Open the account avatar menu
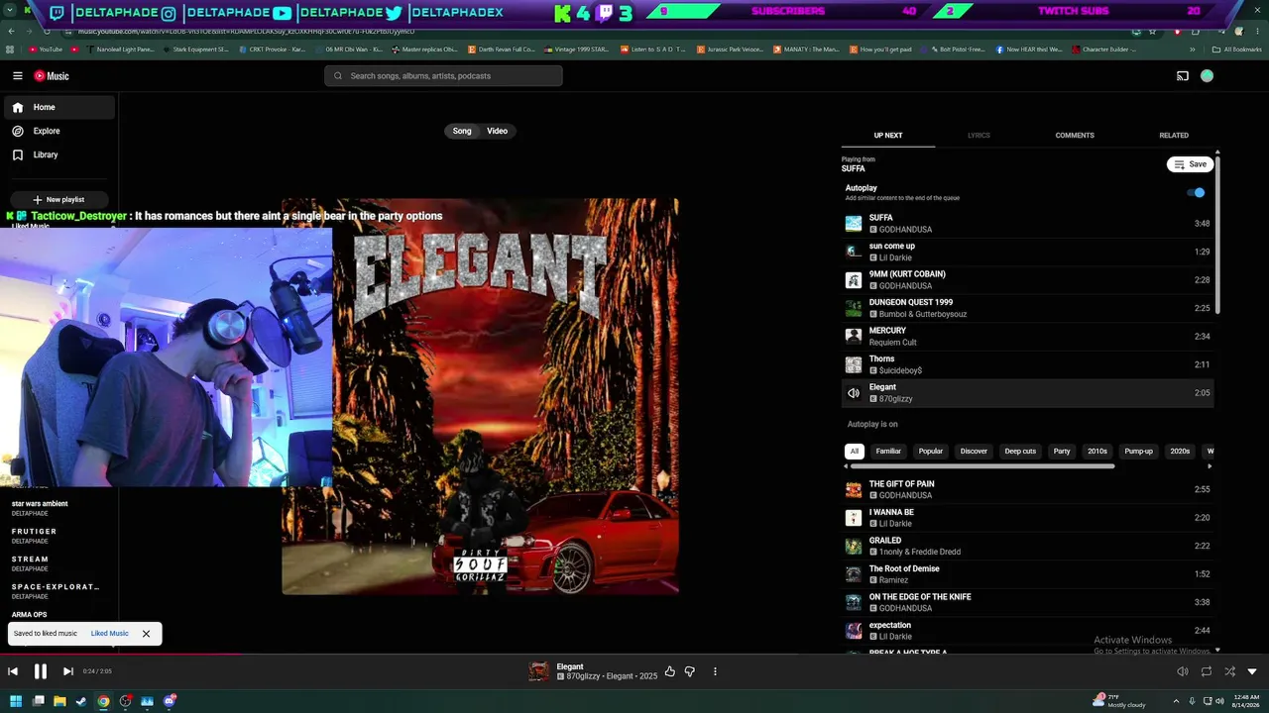This screenshot has width=1269, height=713. (1207, 76)
